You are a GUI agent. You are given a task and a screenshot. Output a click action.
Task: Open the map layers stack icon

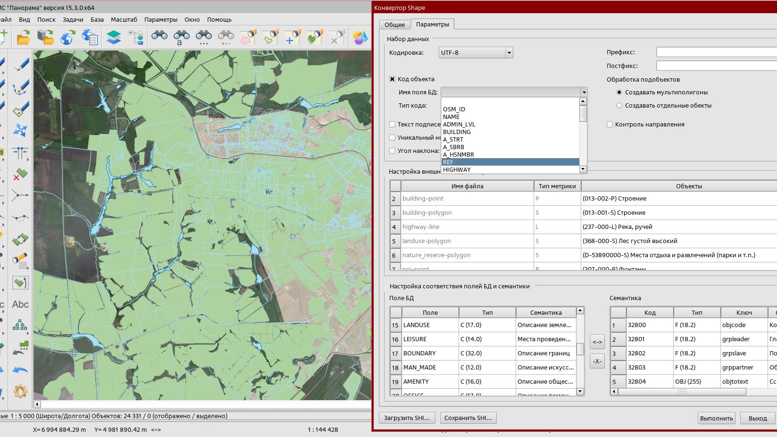coord(113,37)
